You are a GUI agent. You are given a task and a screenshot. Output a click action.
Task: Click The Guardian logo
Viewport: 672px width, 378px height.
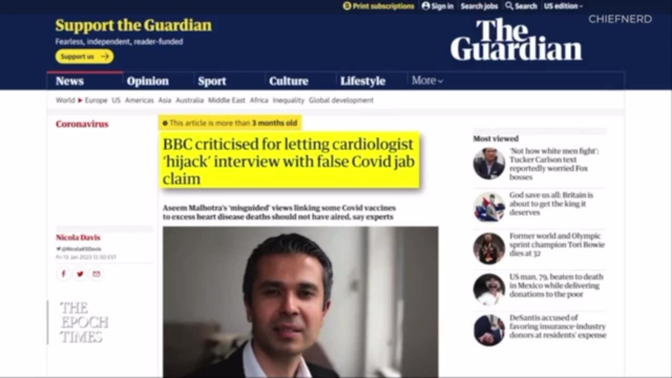(x=516, y=40)
